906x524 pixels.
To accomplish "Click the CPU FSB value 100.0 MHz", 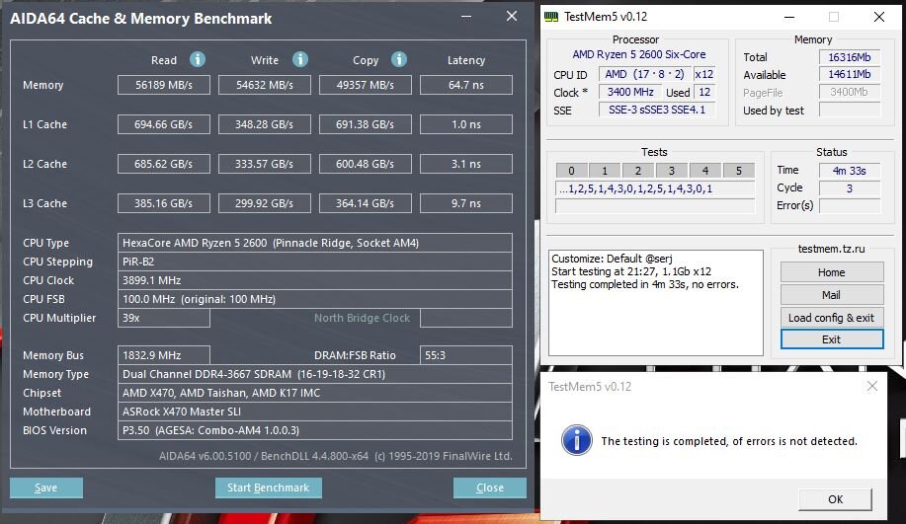I will [315, 299].
